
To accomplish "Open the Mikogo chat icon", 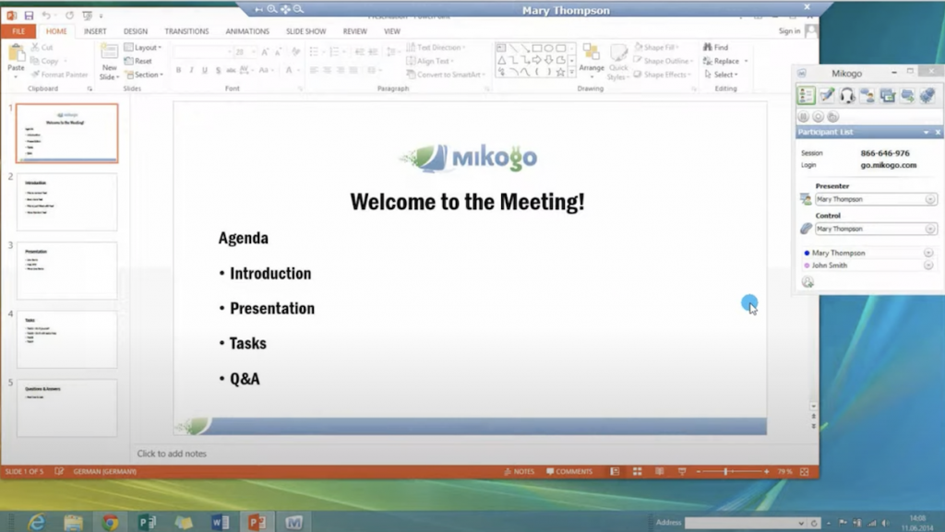I will click(868, 95).
